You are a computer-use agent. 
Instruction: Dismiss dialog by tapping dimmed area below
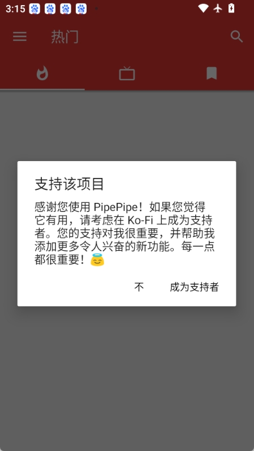[x=127, y=374]
